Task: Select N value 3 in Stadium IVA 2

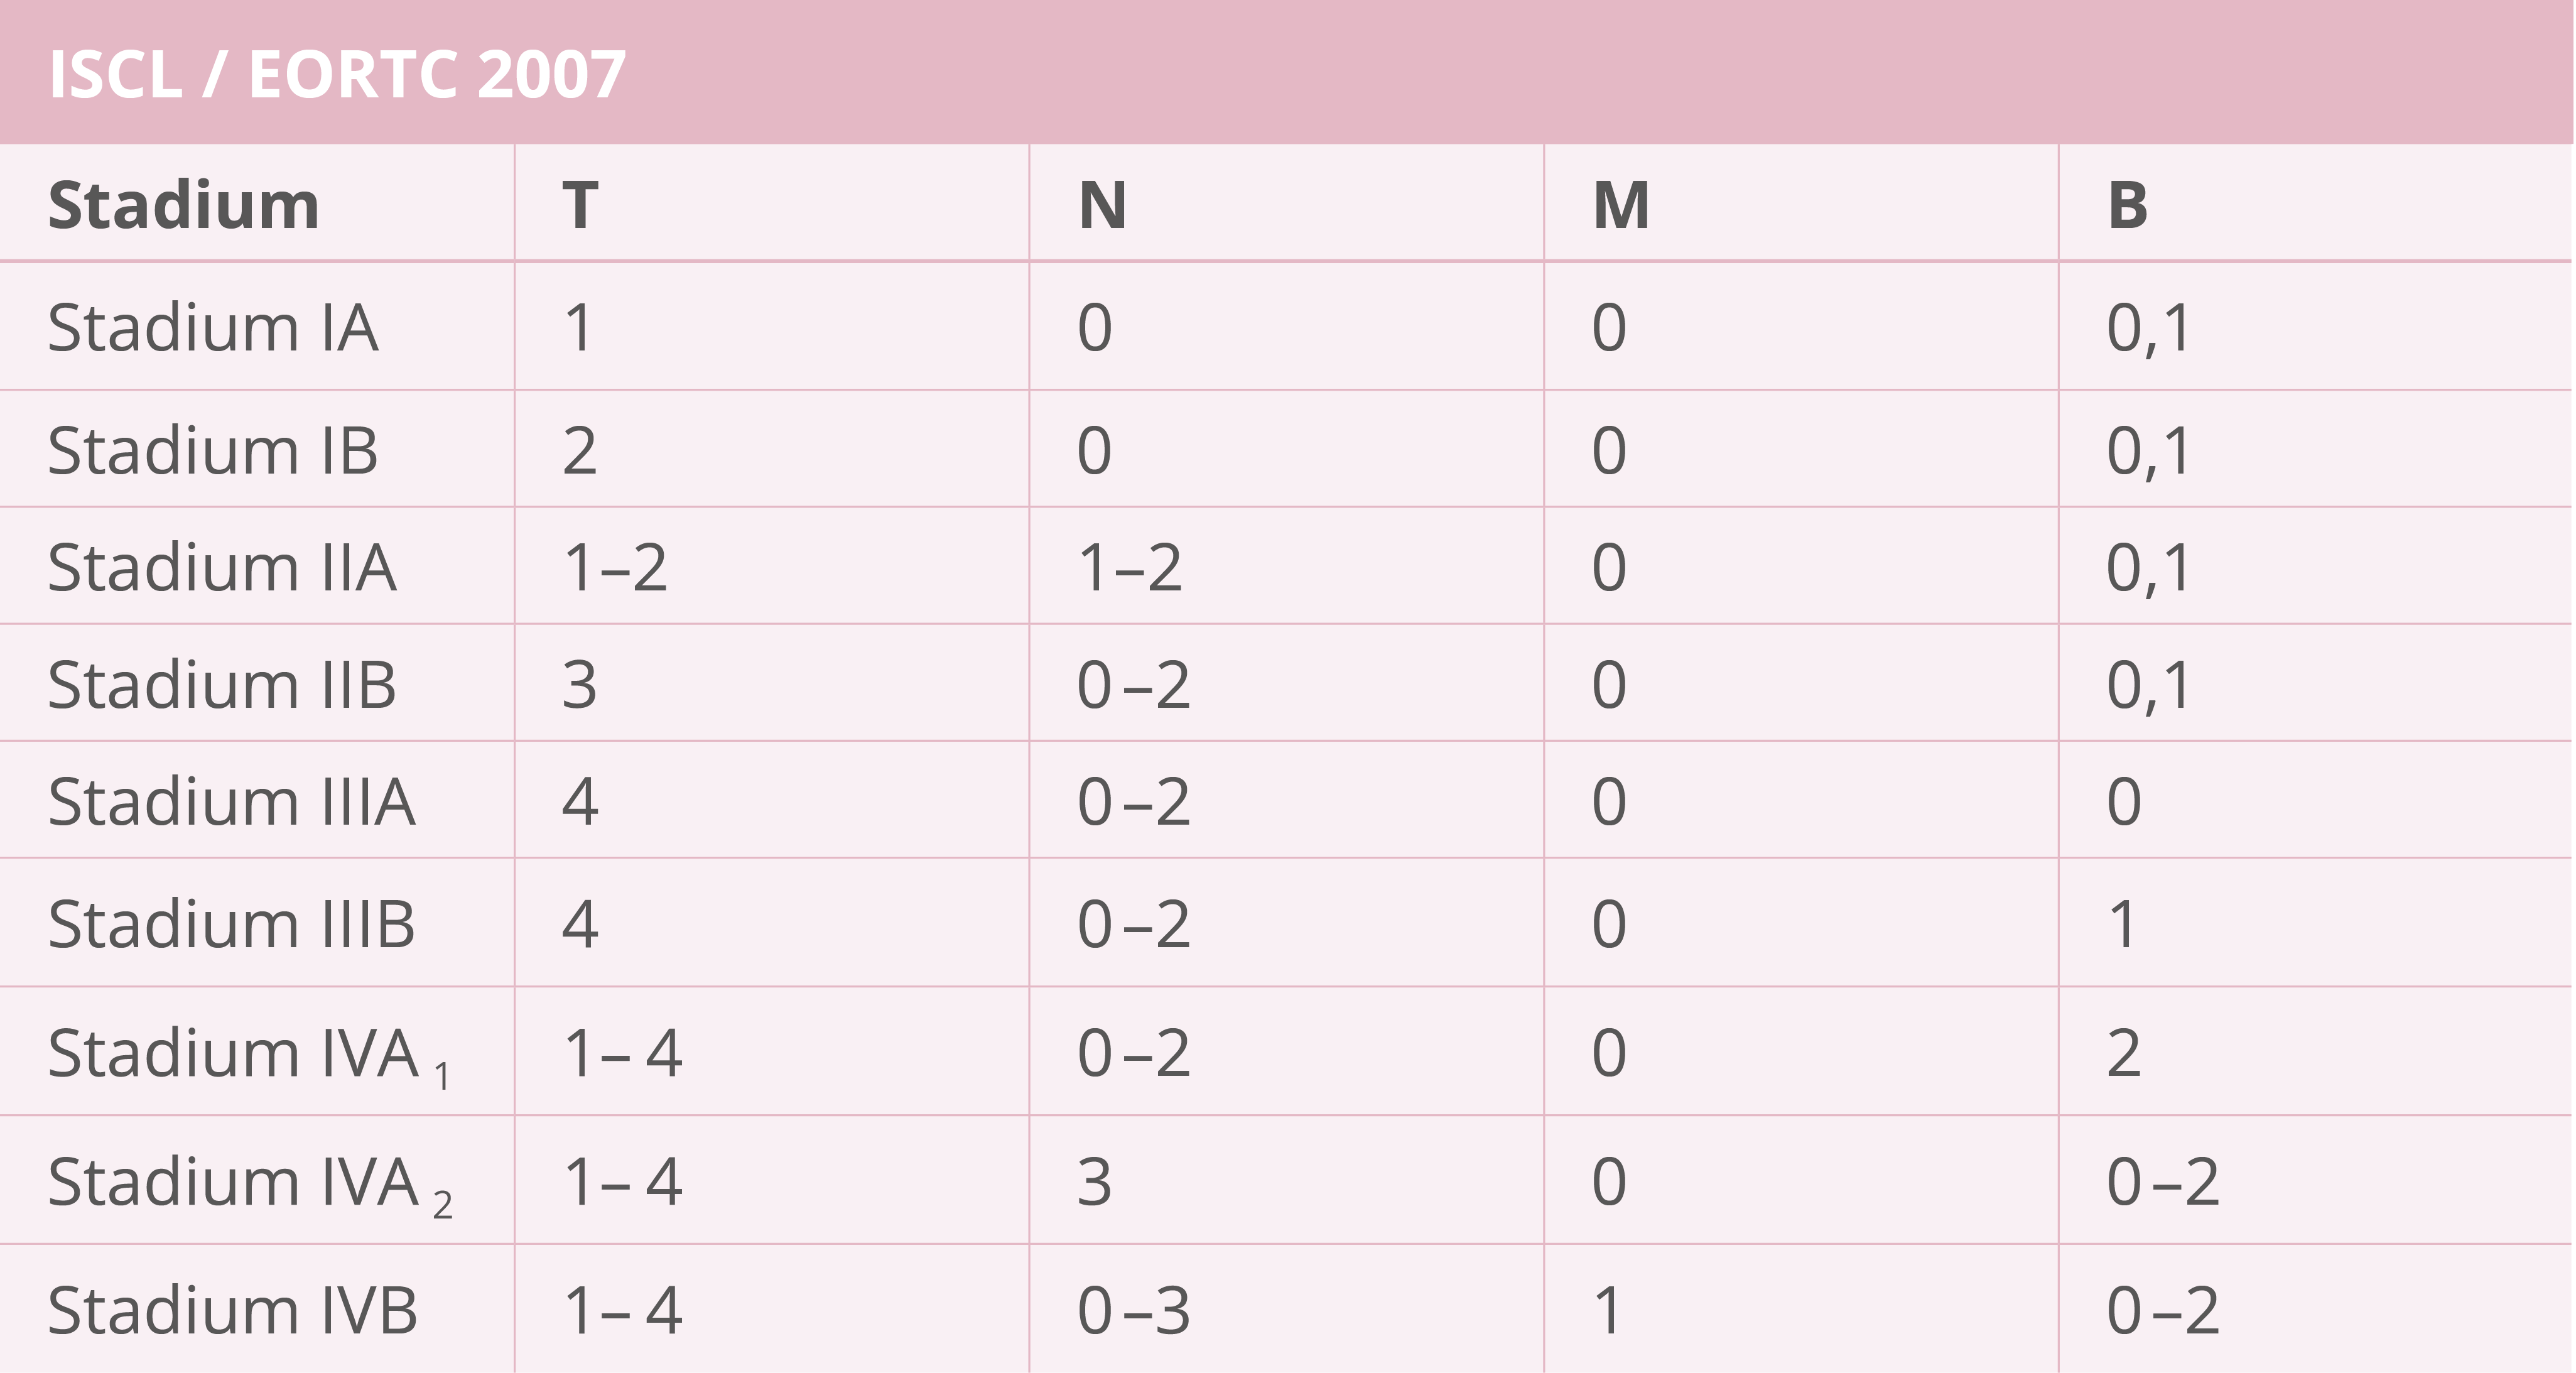Action: [1094, 1183]
